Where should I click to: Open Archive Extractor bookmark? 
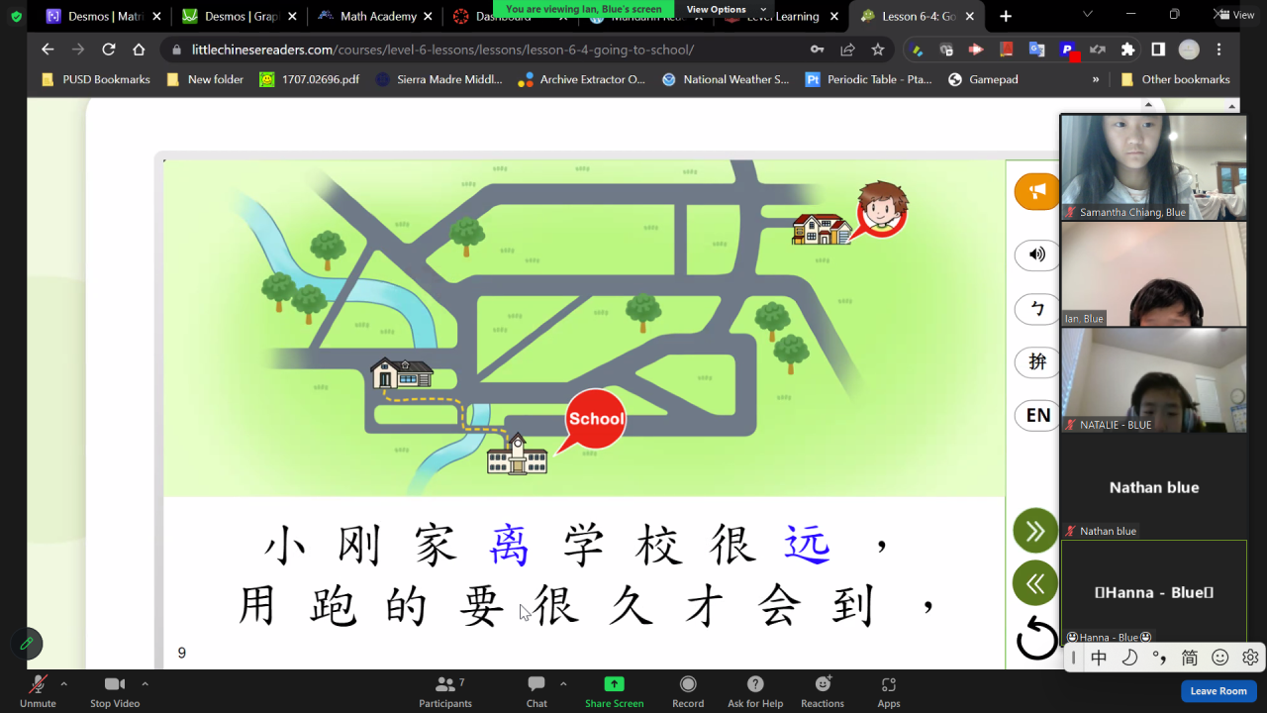581,79
